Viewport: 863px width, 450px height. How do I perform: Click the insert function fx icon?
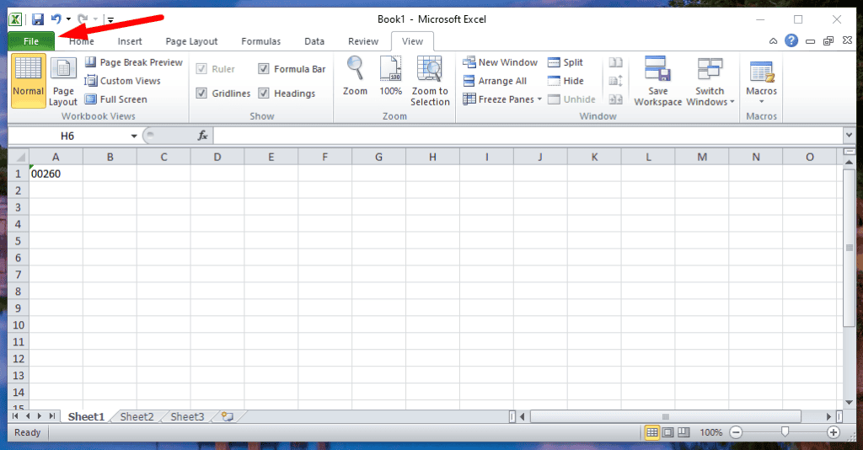[202, 136]
